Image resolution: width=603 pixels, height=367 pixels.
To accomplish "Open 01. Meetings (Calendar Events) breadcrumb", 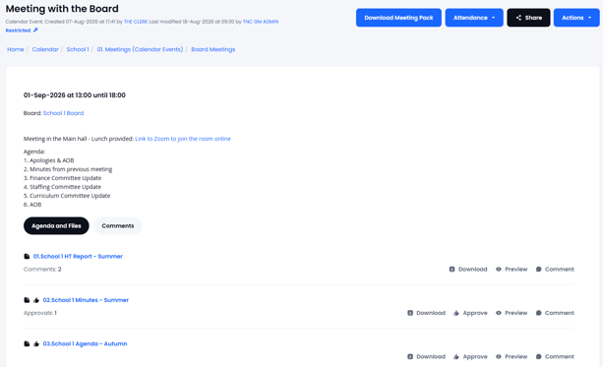I will [x=140, y=49].
